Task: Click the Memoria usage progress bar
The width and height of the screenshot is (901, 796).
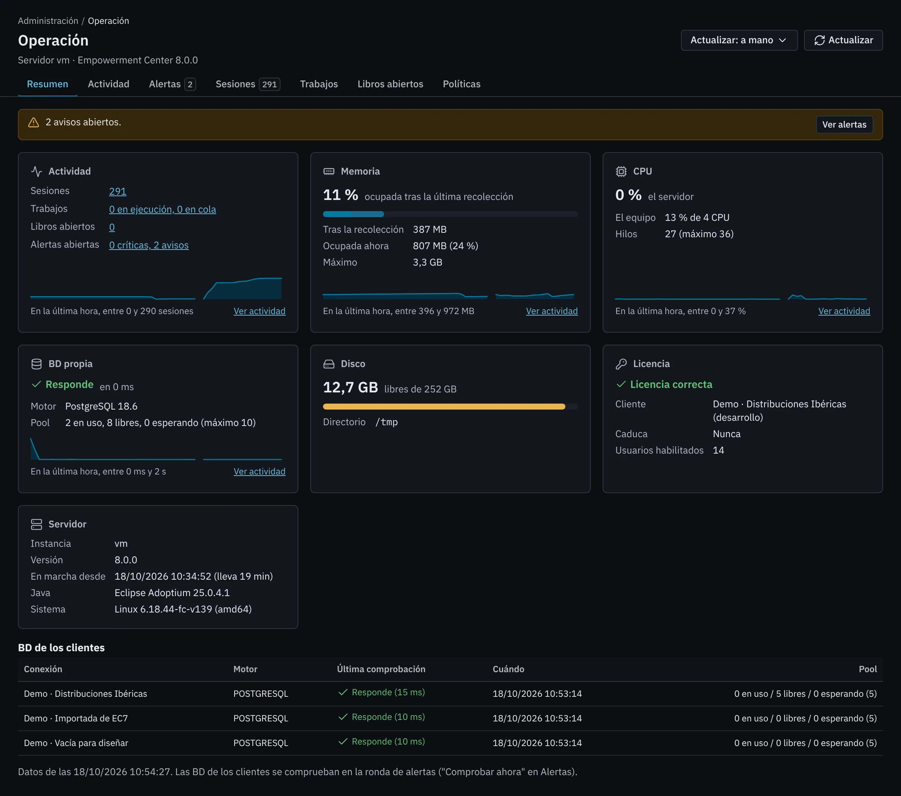Action: click(x=450, y=214)
